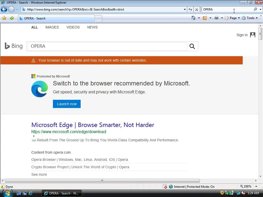Click the greyed Forward navigation button
Screen dimensions: 263x197
click(11, 9)
